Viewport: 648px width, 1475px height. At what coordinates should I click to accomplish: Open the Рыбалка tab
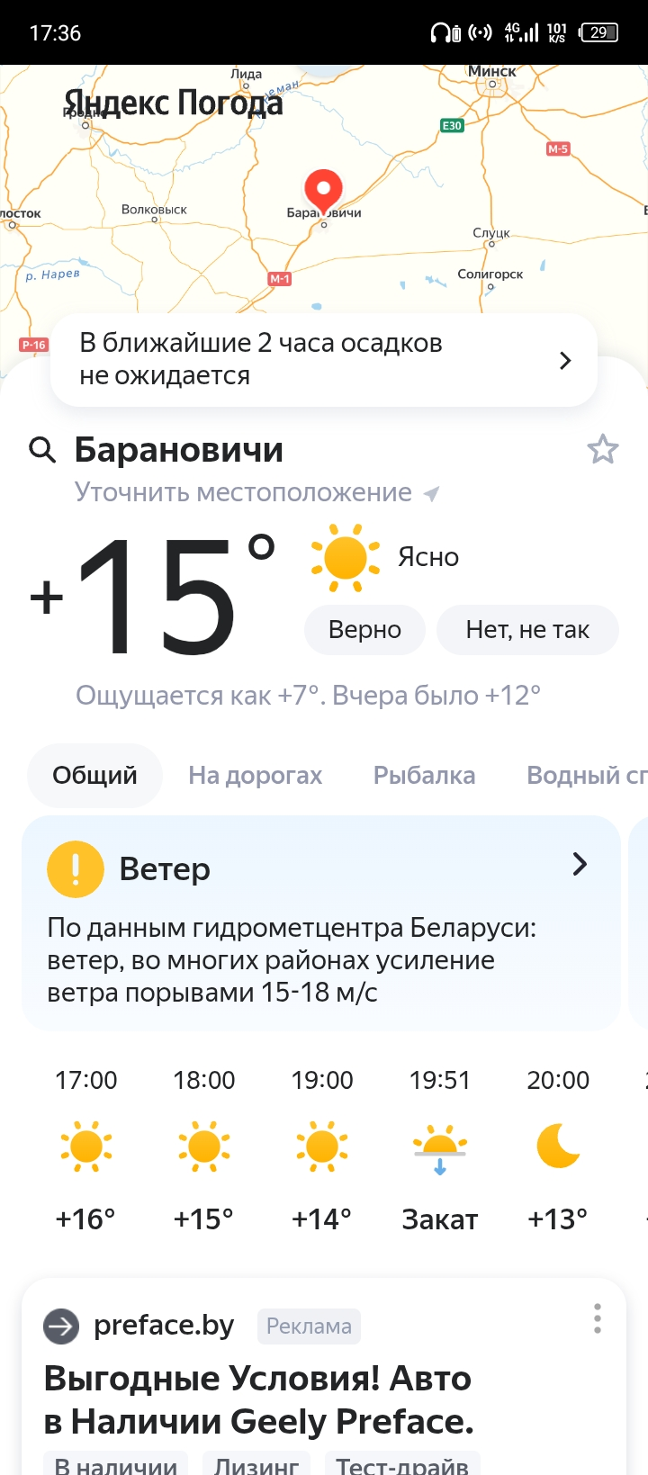[x=424, y=775]
